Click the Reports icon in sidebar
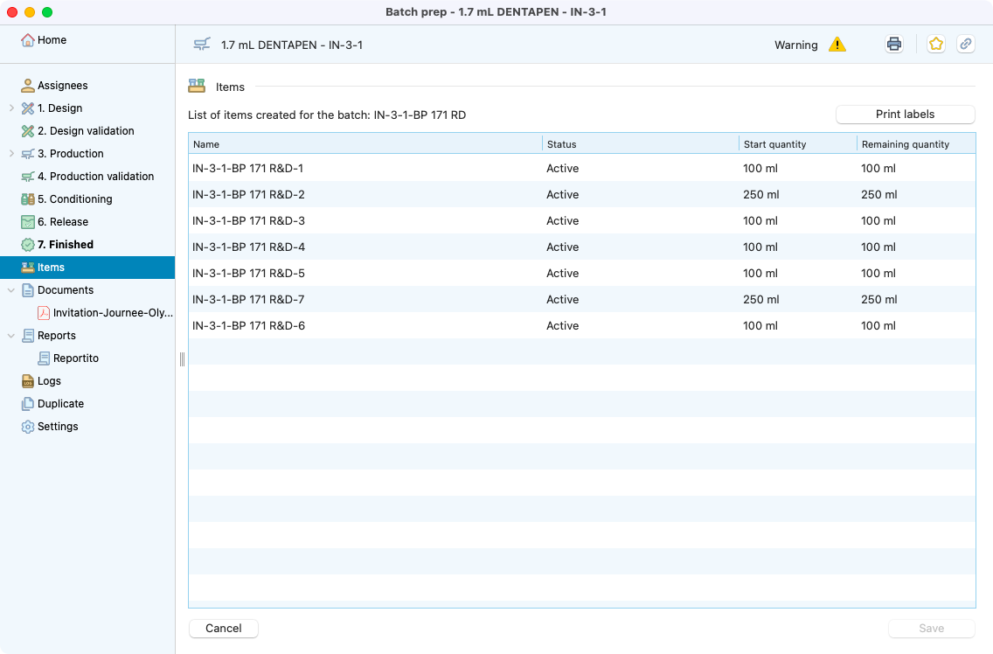This screenshot has height=654, width=993. pos(27,336)
